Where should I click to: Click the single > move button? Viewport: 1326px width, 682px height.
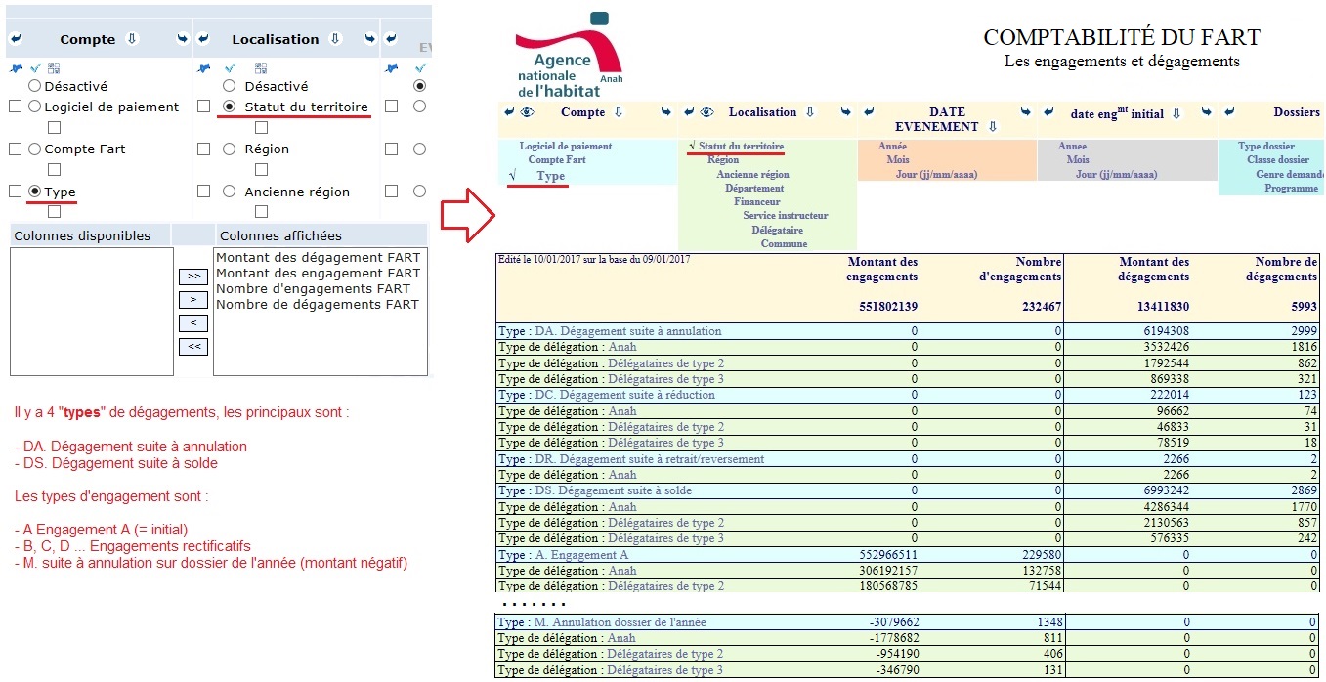[x=193, y=300]
